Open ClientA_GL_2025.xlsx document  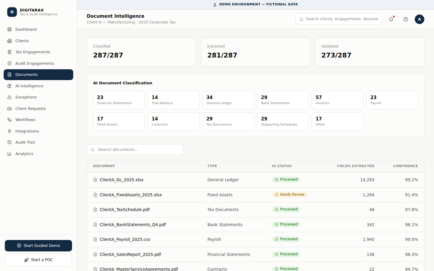pos(121,180)
